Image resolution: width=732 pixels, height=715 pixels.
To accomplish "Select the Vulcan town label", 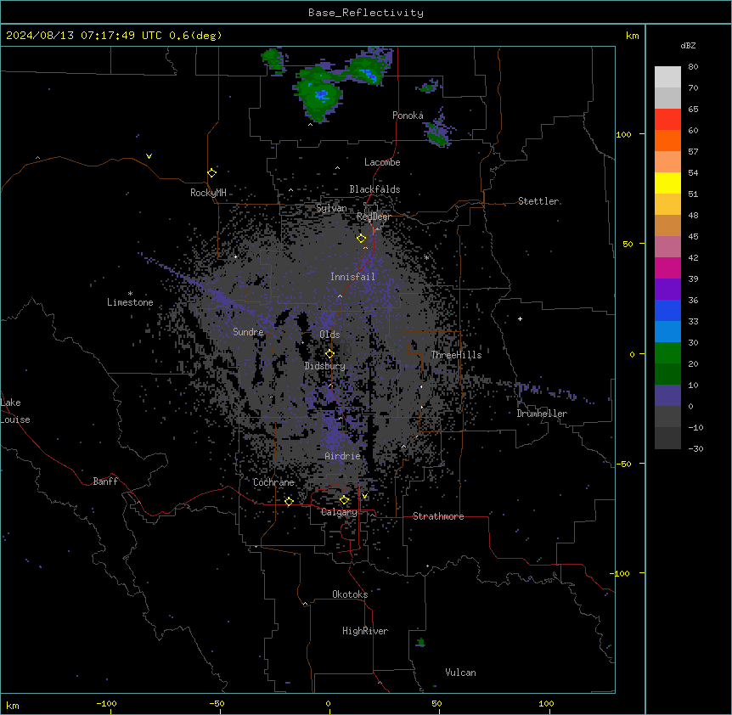I will (460, 673).
